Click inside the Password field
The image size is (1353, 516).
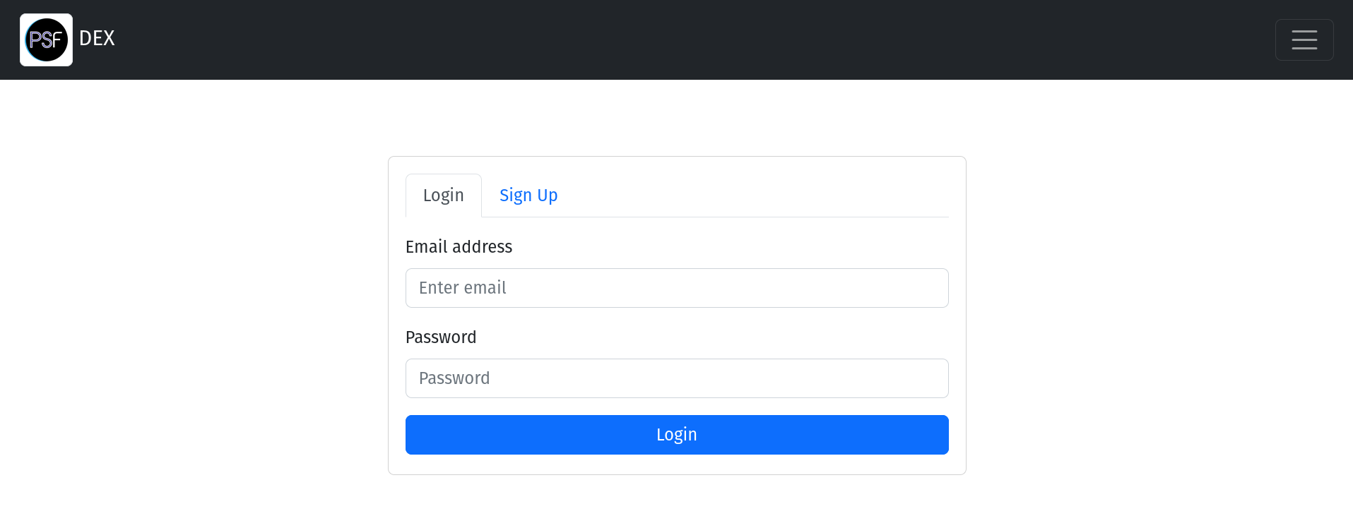click(x=676, y=378)
